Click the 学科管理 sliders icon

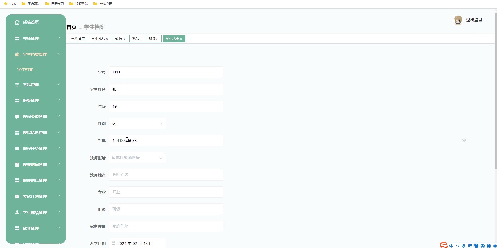click(x=17, y=85)
